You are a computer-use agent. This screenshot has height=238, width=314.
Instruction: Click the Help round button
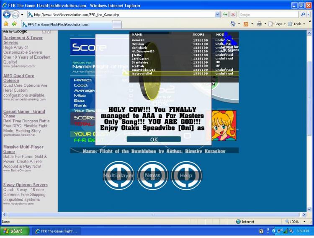coord(186,176)
